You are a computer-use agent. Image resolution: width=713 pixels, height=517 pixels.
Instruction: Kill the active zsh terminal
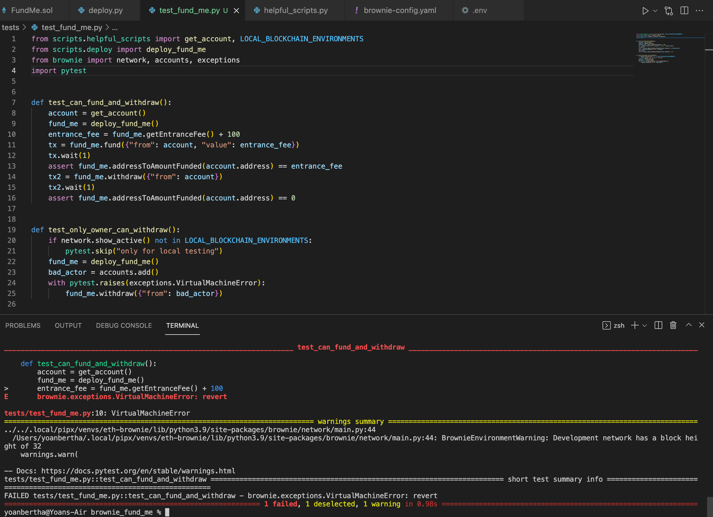pos(673,325)
